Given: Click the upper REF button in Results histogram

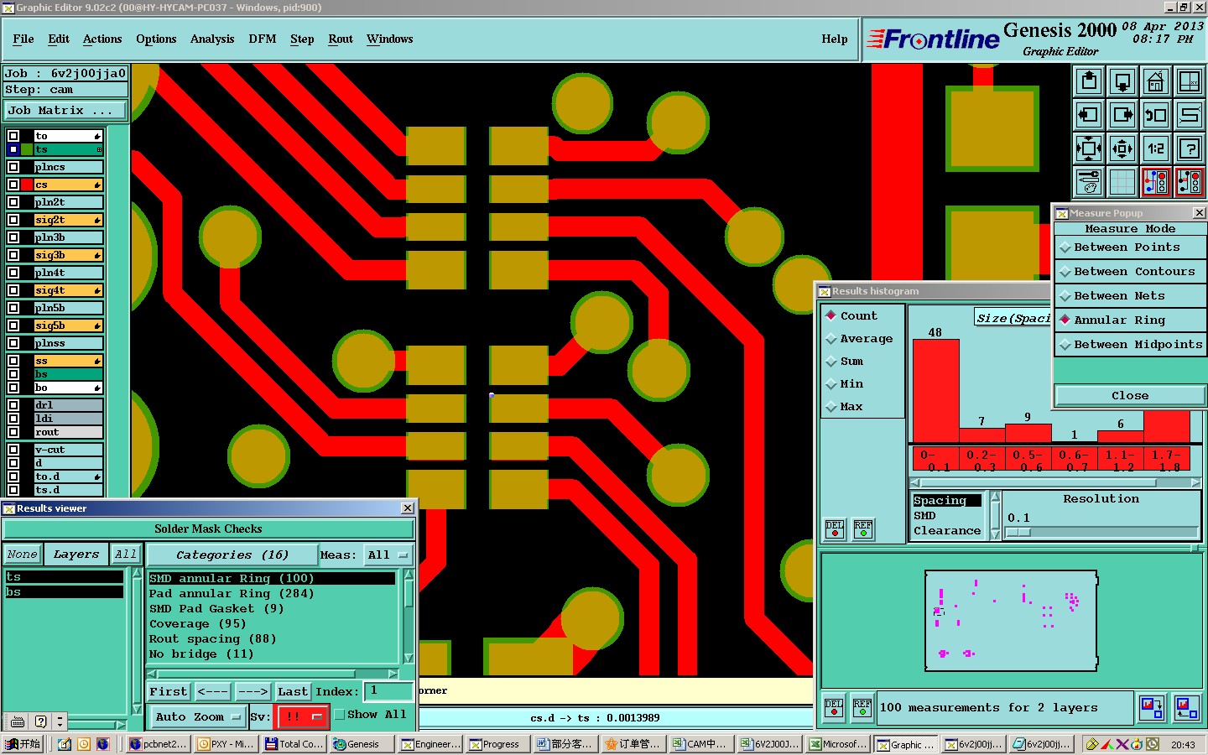Looking at the screenshot, I should click(863, 528).
